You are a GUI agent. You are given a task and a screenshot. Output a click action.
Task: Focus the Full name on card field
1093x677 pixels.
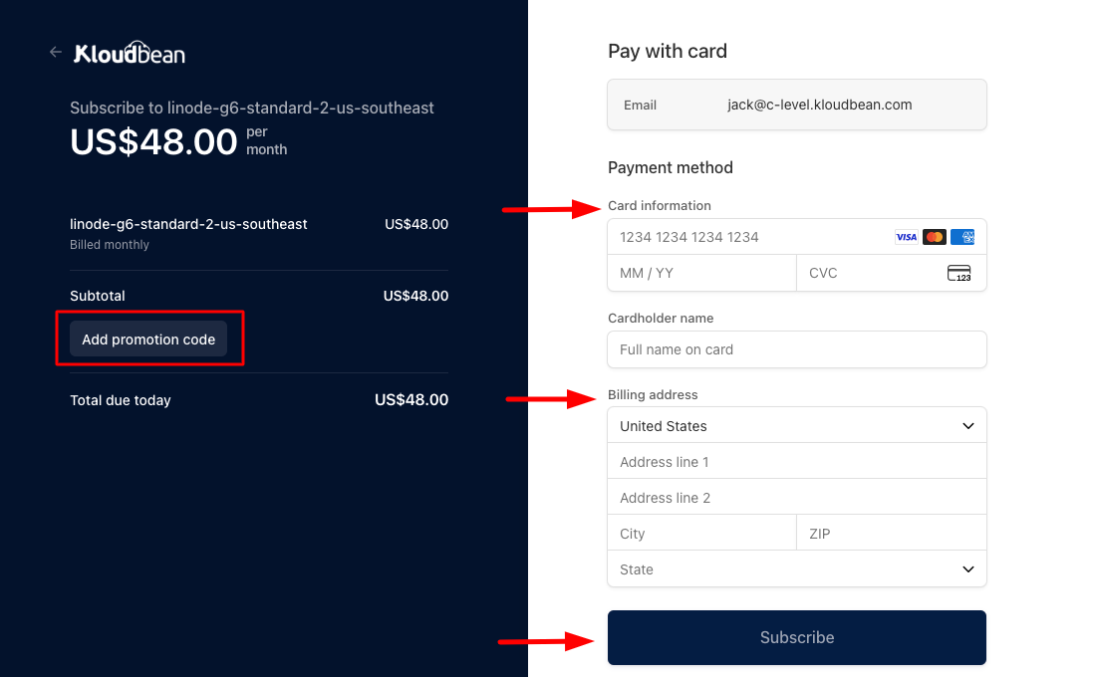click(x=797, y=349)
